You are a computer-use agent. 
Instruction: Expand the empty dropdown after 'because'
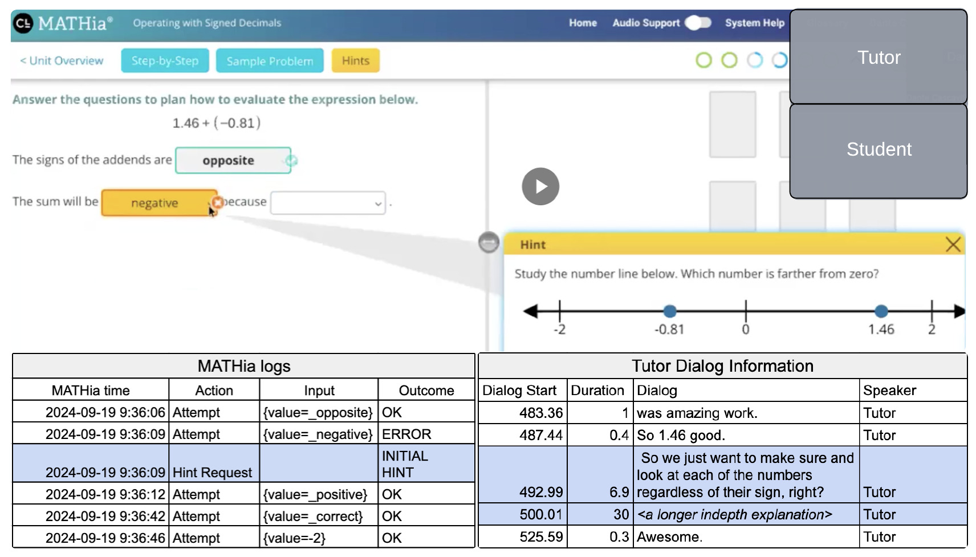[328, 203]
